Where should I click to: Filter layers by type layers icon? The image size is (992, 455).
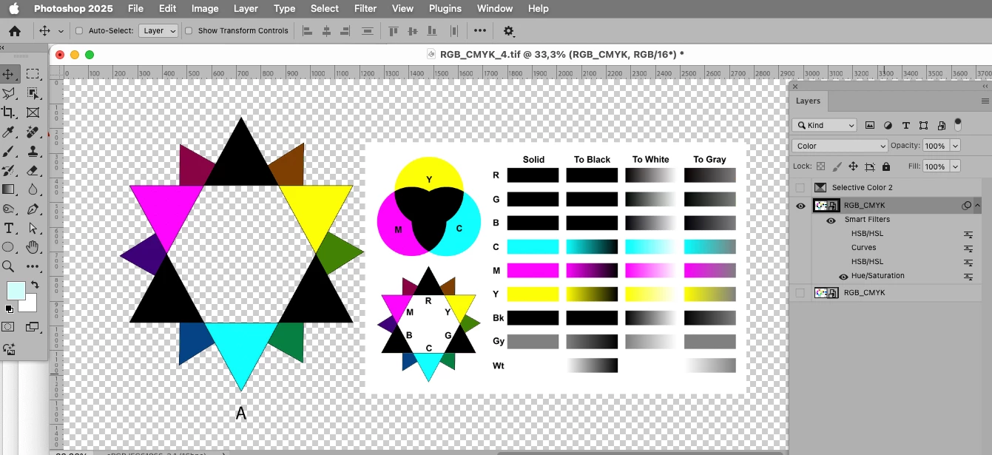pyautogui.click(x=905, y=125)
